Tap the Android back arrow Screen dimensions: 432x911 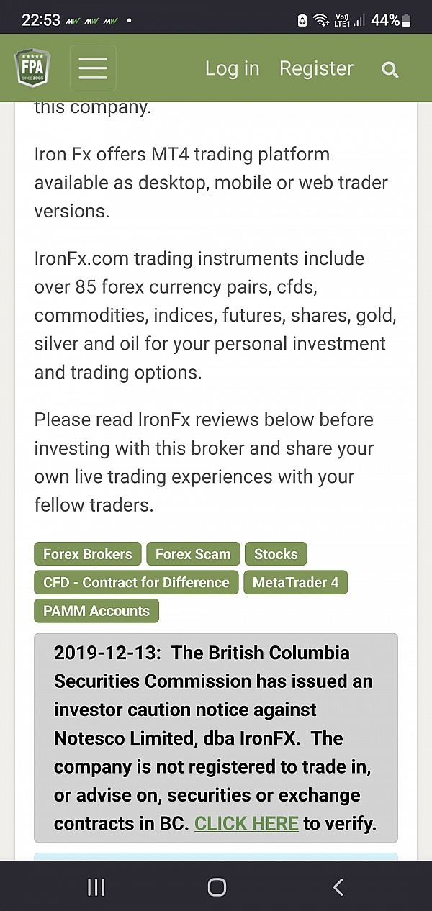click(x=338, y=887)
